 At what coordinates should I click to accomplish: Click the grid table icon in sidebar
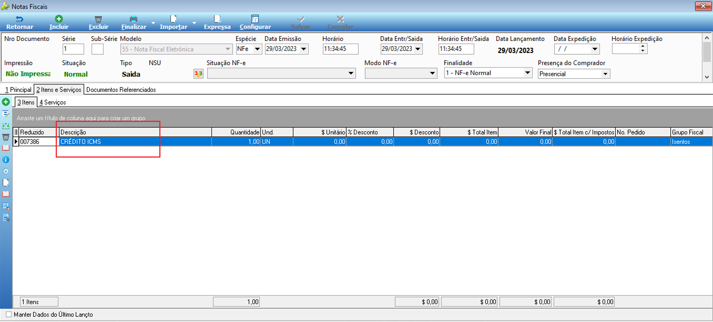point(6,206)
